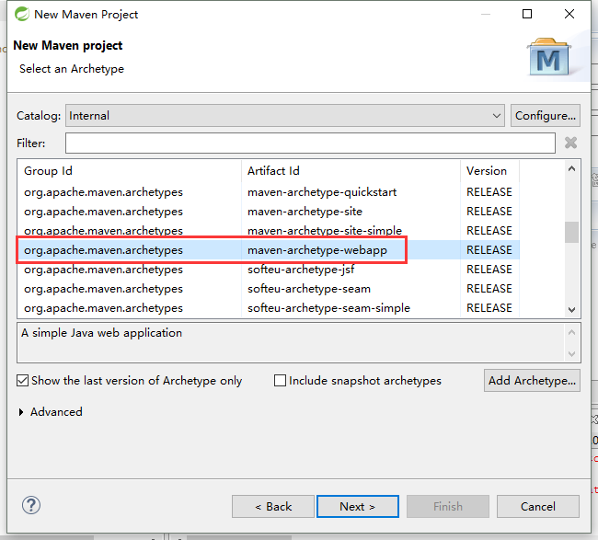Click the Cancel button
The width and height of the screenshot is (598, 540).
click(538, 507)
